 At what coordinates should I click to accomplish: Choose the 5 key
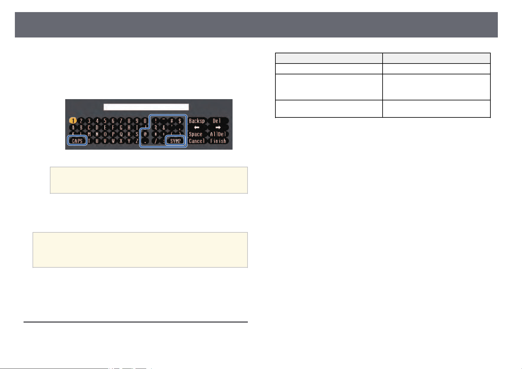click(105, 121)
